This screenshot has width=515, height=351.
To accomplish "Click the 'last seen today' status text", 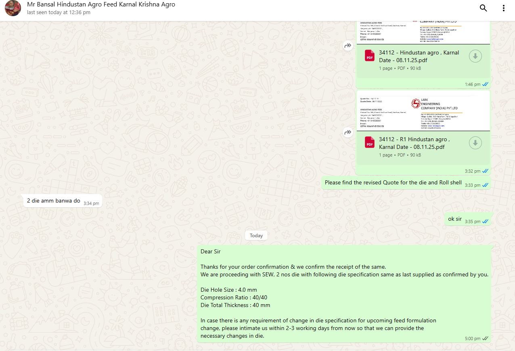I will coord(59,13).
